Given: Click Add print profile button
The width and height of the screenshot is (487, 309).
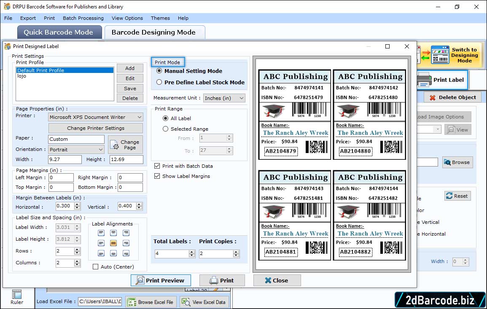Looking at the screenshot, I should tap(130, 68).
